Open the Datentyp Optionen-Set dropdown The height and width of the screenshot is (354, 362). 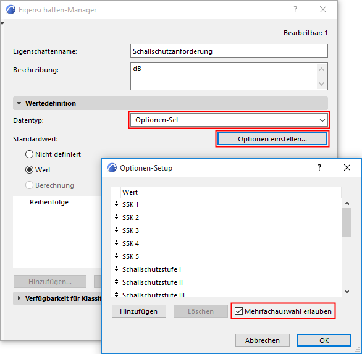click(x=229, y=120)
